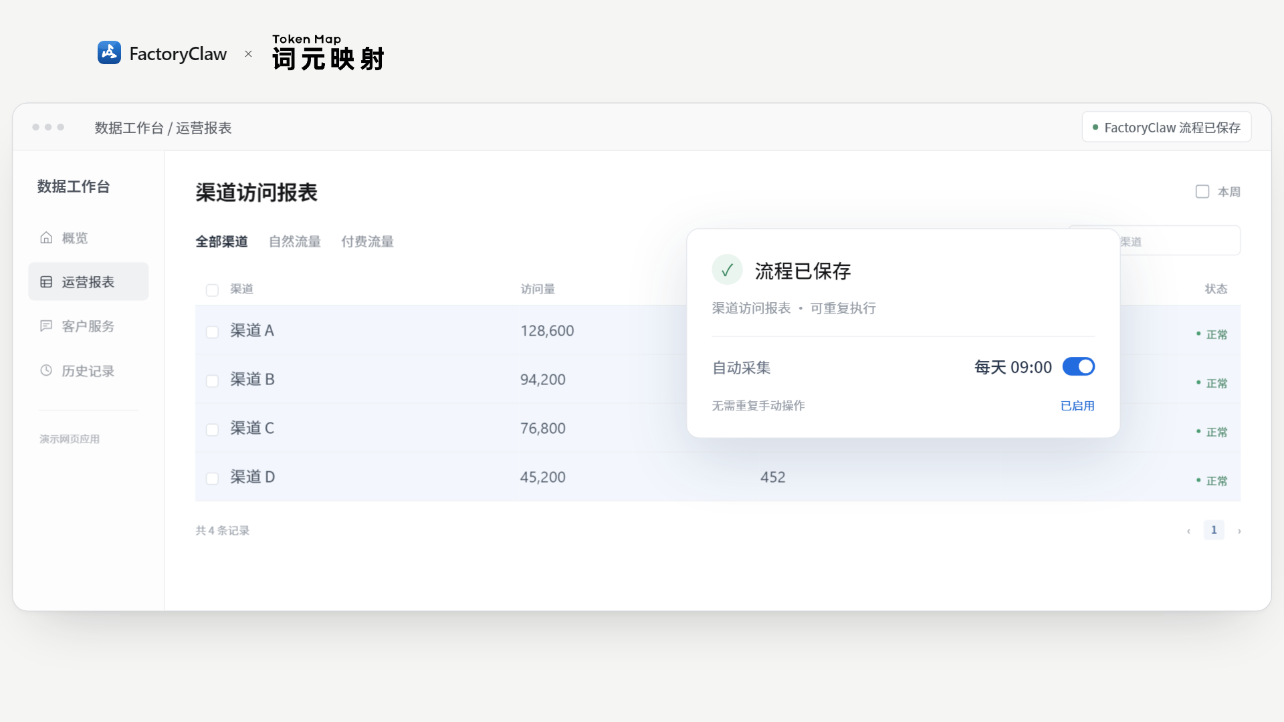Click the value 128,600
The width and height of the screenshot is (1284, 722).
point(547,330)
